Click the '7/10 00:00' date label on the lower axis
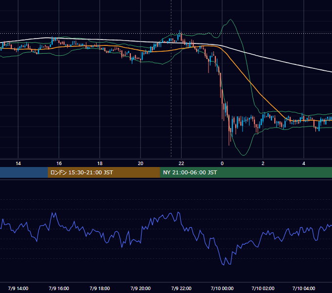The height and width of the screenshot is (293, 332). click(222, 288)
